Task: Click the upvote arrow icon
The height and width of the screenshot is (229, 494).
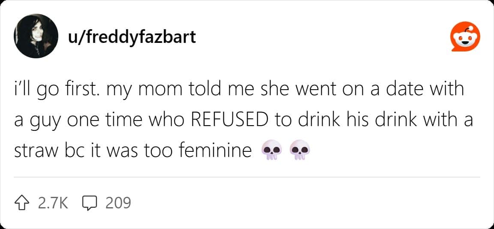Action: [x=23, y=202]
